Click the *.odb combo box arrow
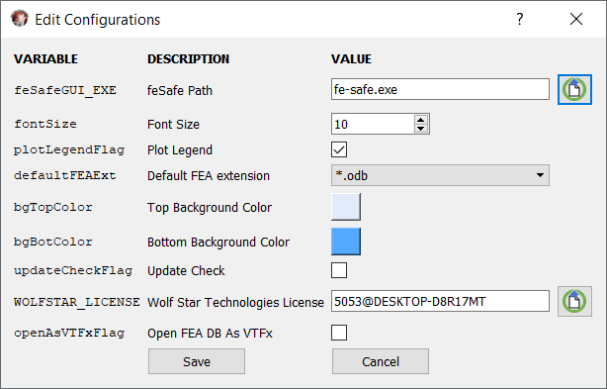607x389 pixels. point(540,175)
